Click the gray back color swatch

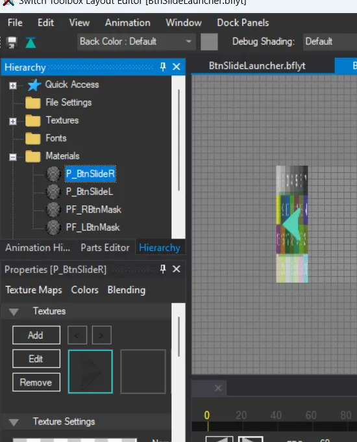click(209, 42)
